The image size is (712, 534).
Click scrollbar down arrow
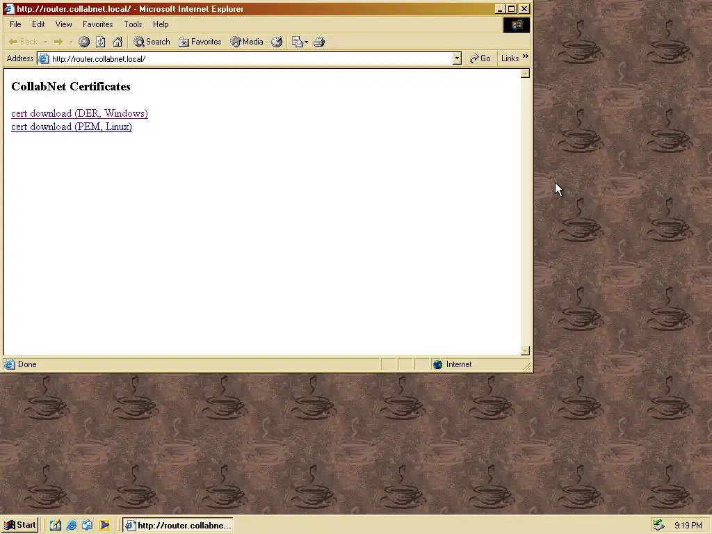pos(526,350)
